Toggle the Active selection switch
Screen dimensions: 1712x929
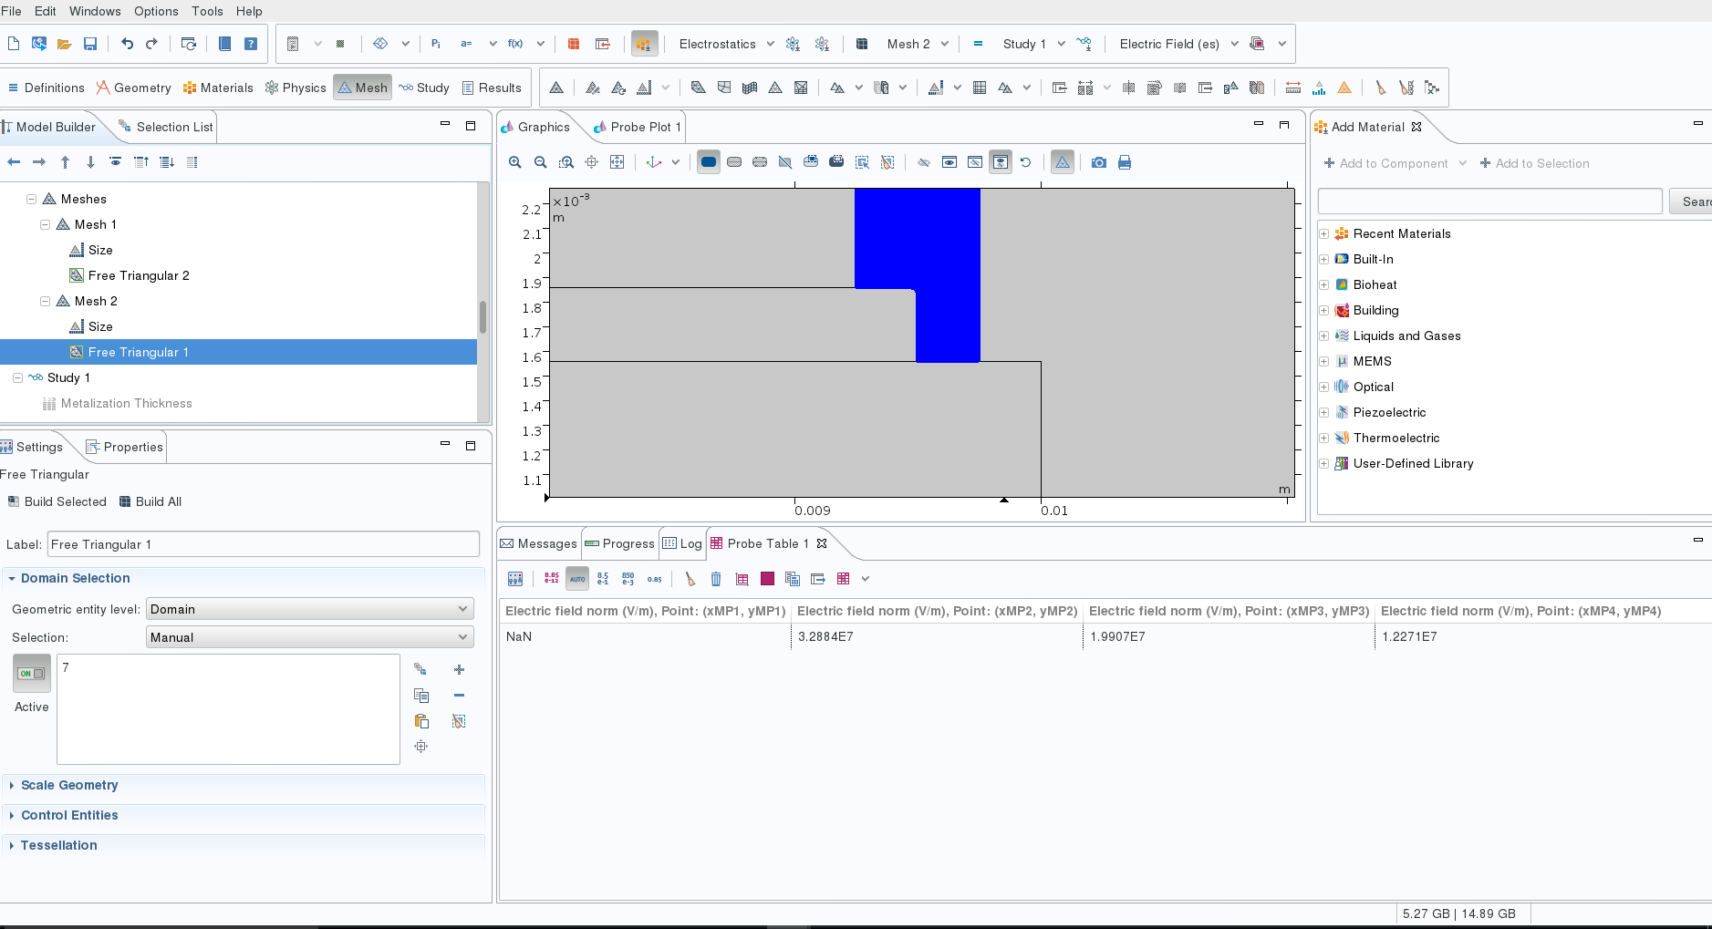(32, 674)
